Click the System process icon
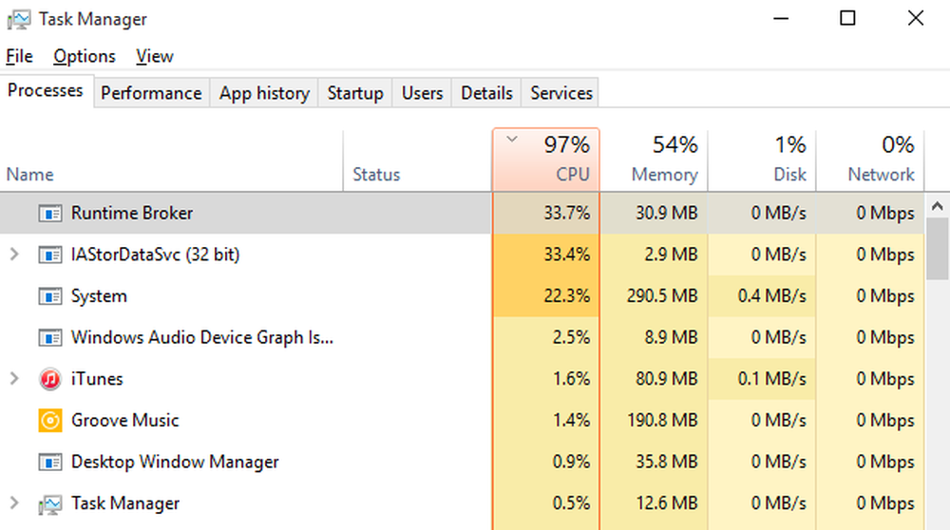The width and height of the screenshot is (950, 530). click(x=49, y=296)
